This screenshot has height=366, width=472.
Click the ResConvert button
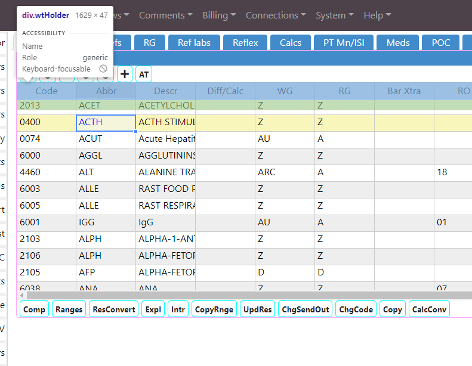(x=114, y=309)
